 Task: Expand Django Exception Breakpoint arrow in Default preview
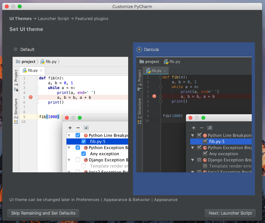[69, 160]
